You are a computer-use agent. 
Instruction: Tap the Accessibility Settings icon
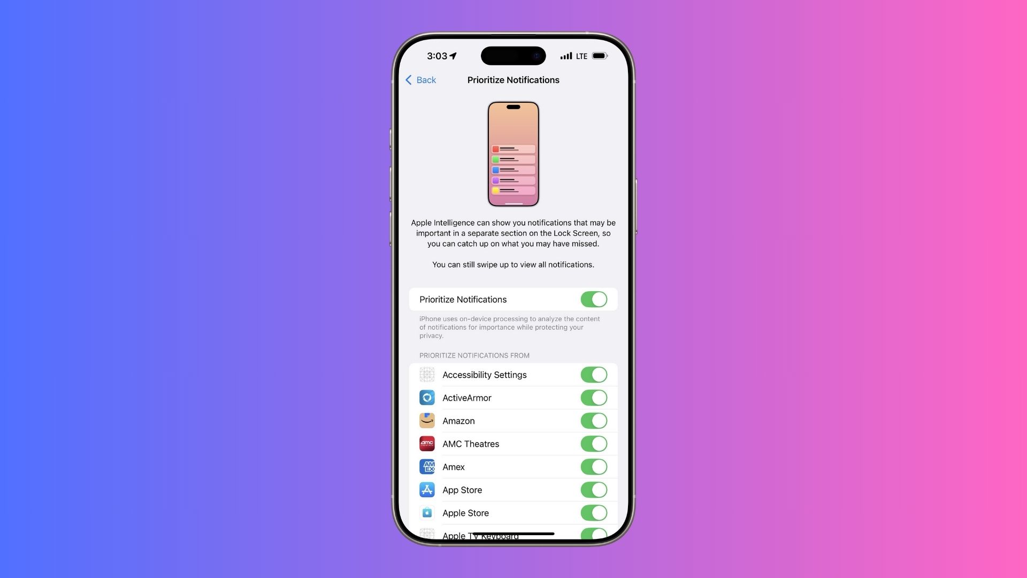click(427, 375)
